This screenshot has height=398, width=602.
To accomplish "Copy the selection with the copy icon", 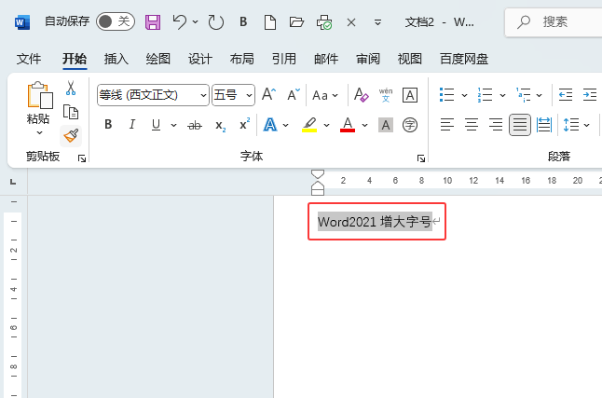I will point(71,112).
